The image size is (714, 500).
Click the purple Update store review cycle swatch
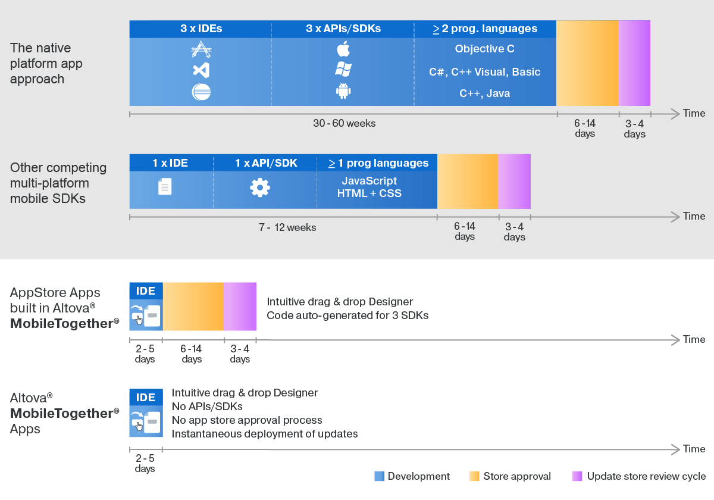pyautogui.click(x=577, y=476)
